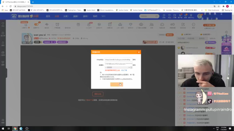The height and width of the screenshot is (131, 234).
Task: Click the outlined reload button below dialog
Action: pyautogui.click(x=98, y=94)
